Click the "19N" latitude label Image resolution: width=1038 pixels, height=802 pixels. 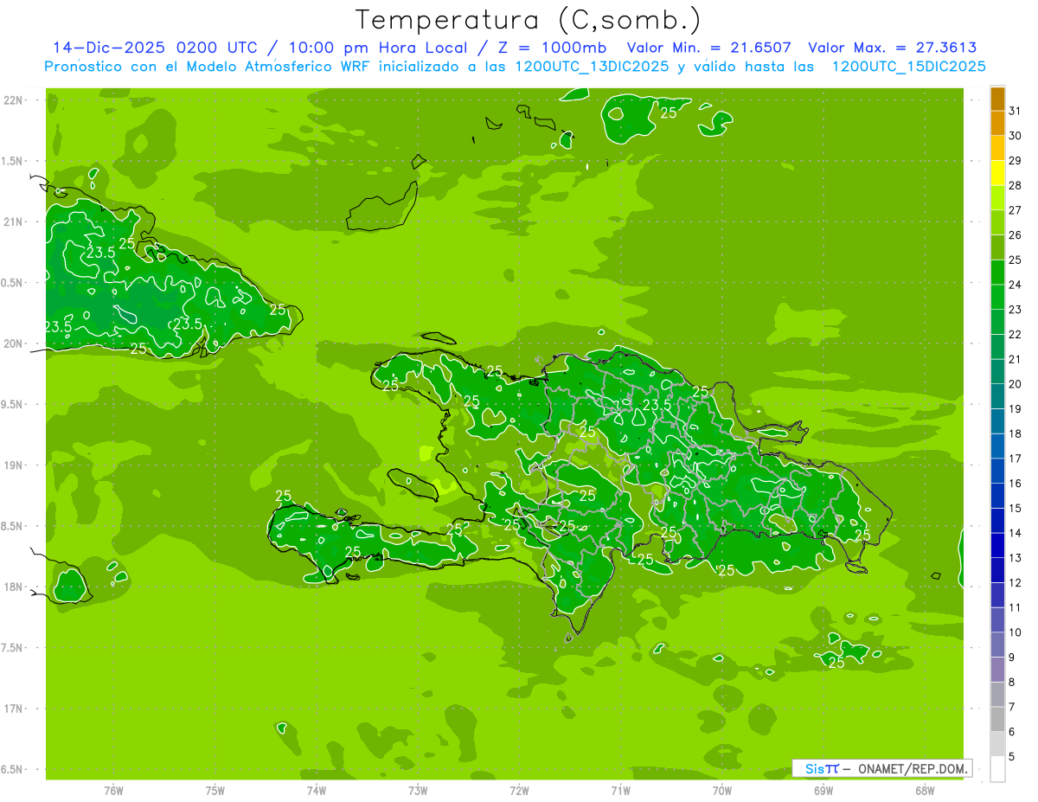12,465
